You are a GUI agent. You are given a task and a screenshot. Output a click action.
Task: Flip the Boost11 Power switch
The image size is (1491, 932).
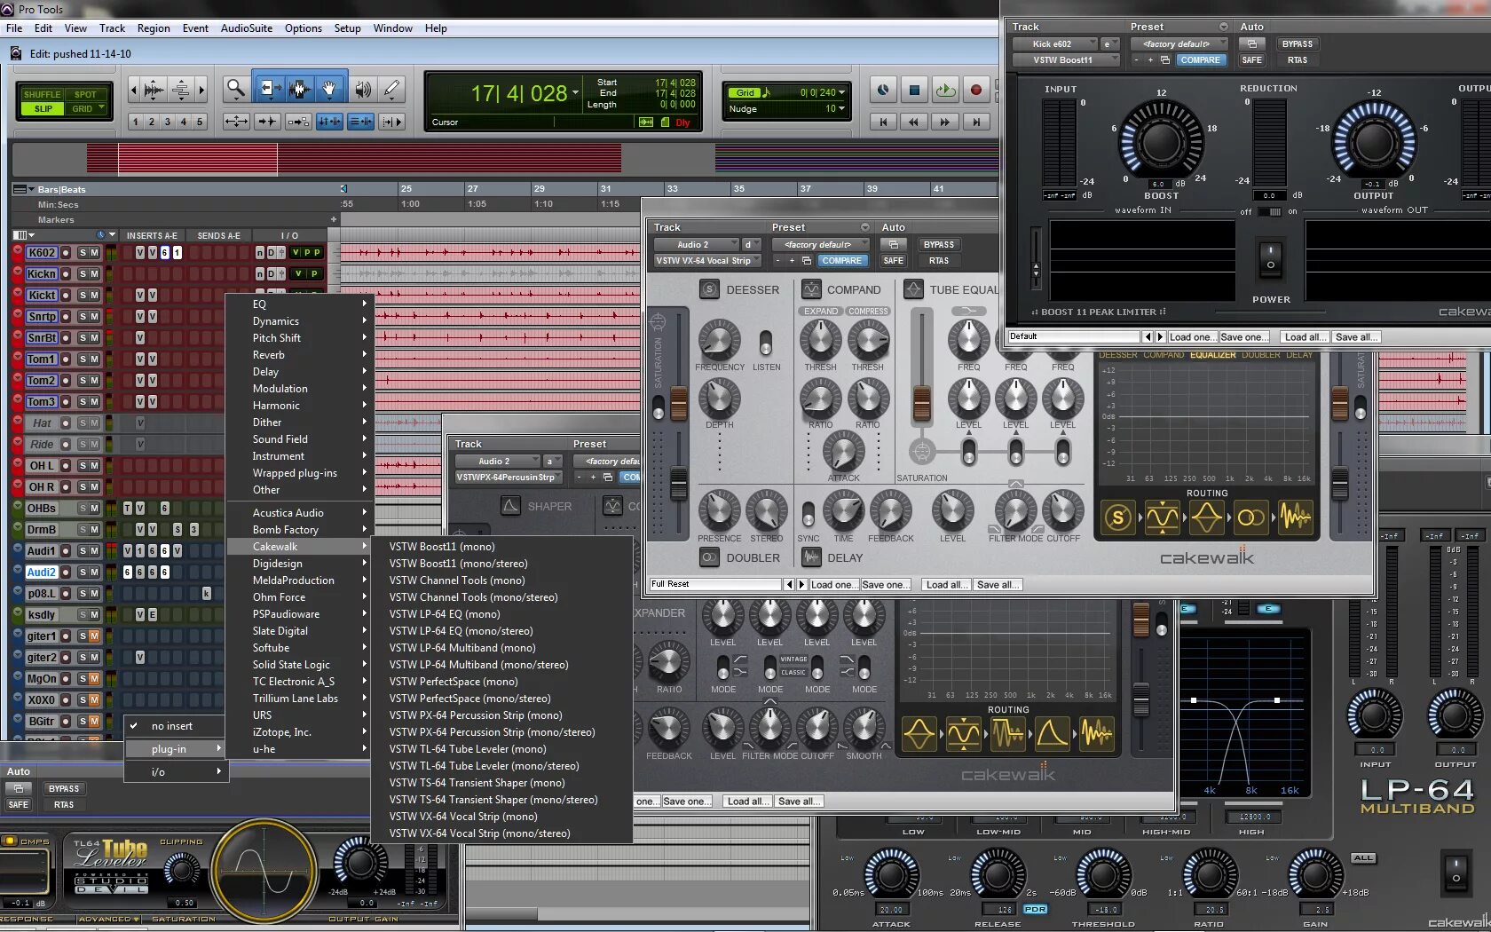click(1271, 259)
